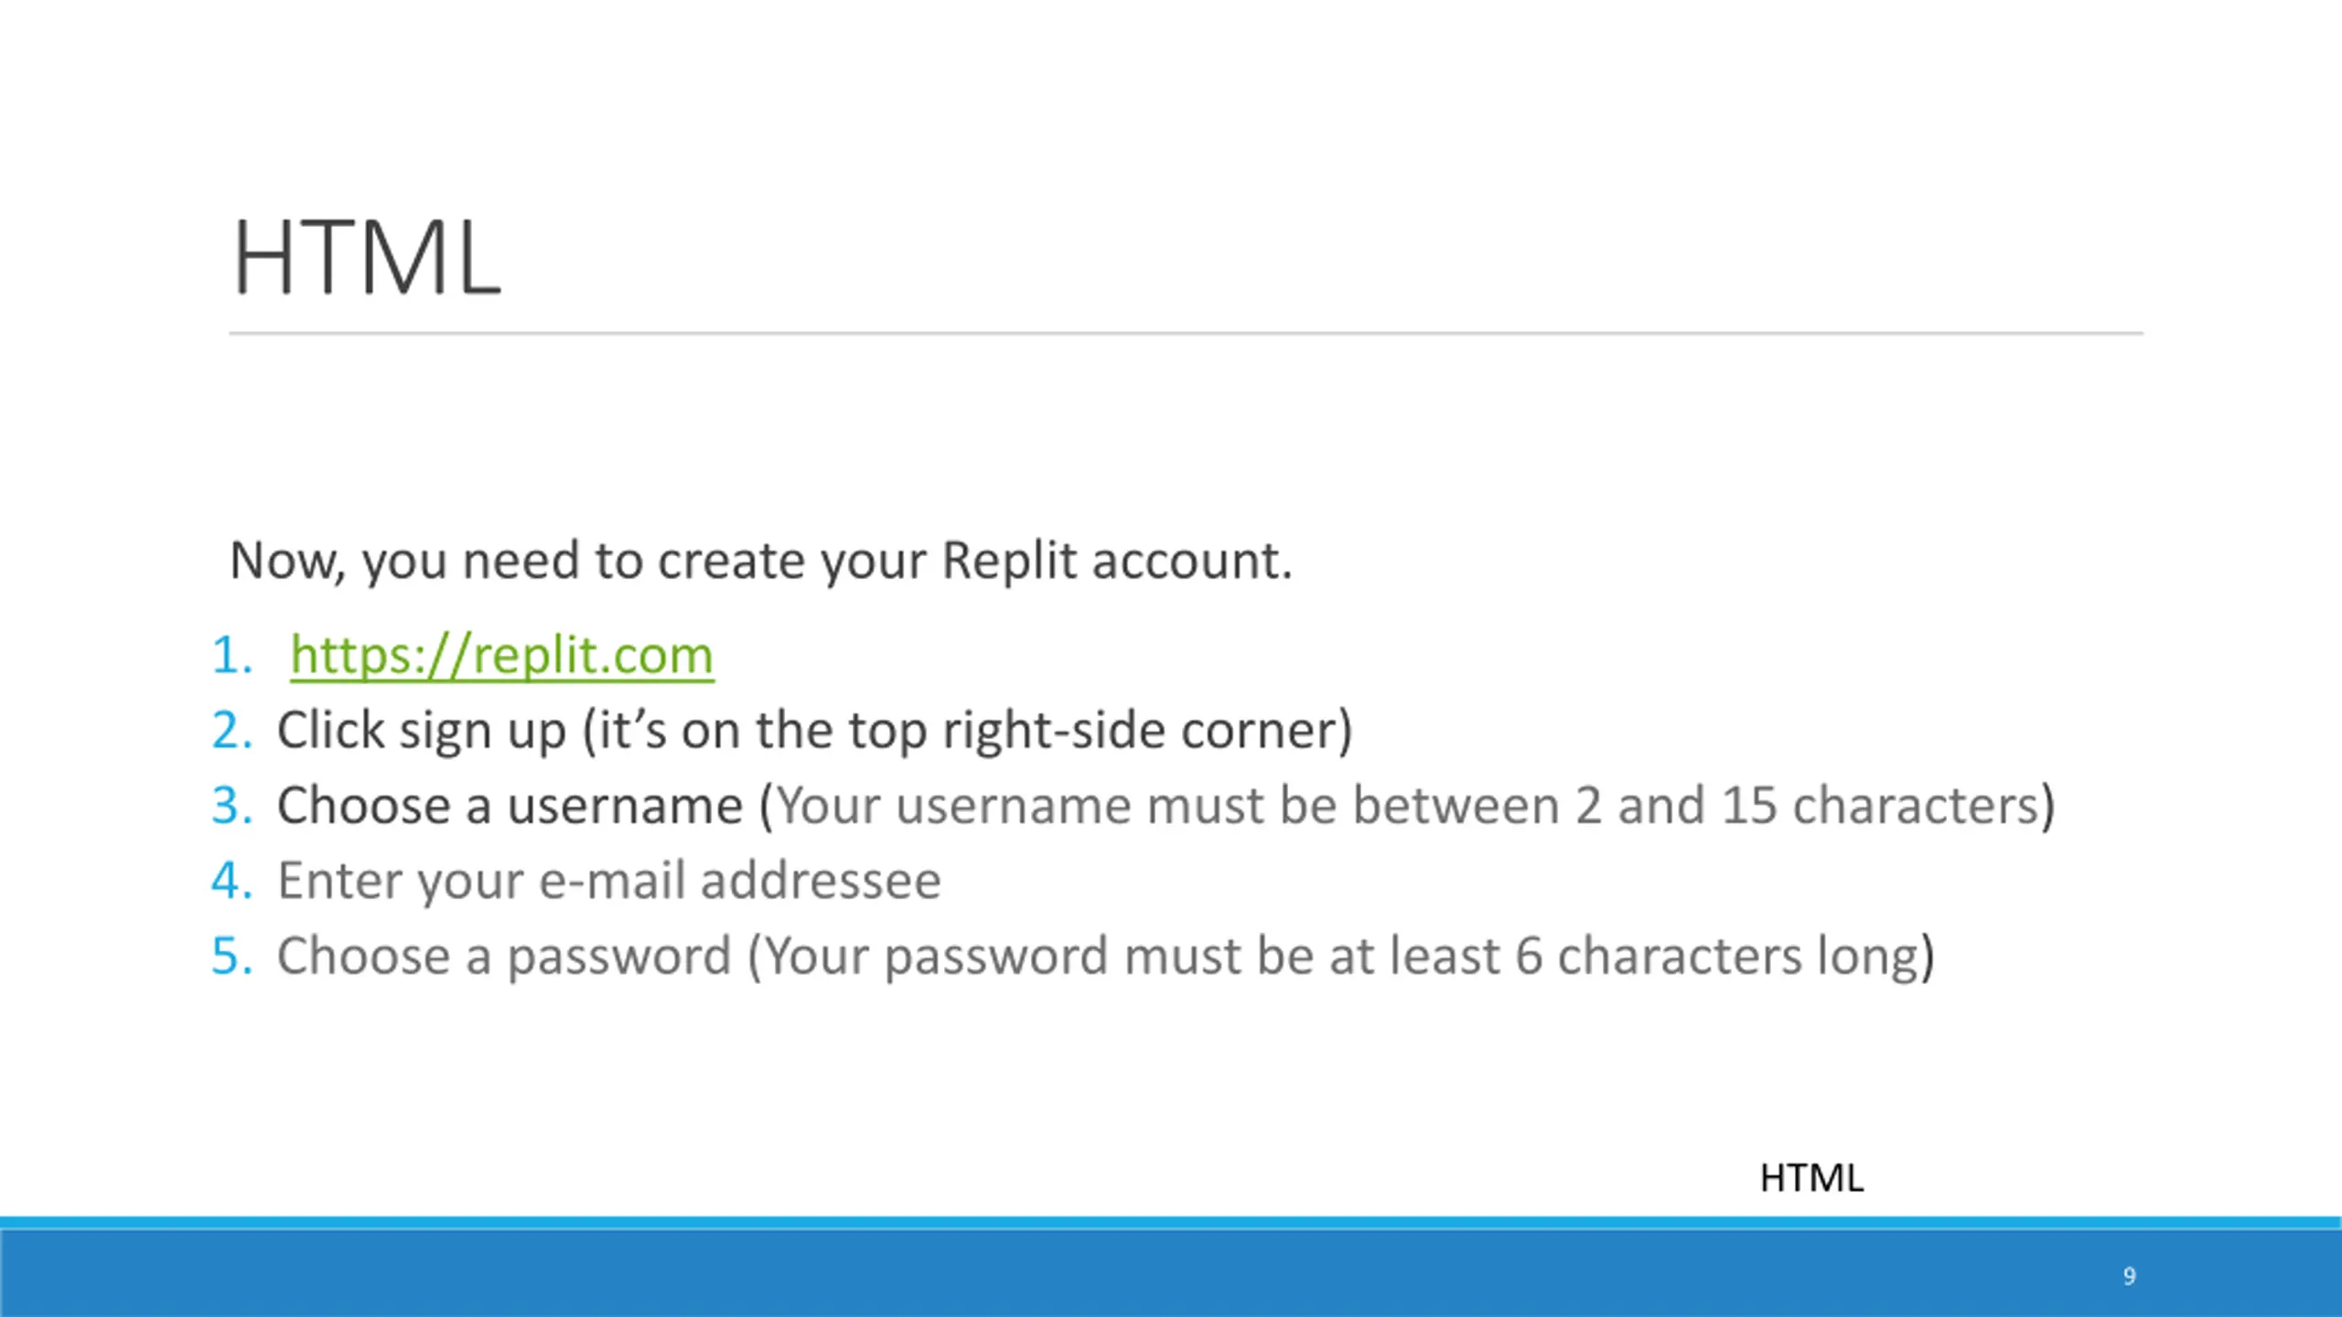Screen dimensions: 2342x1317
Task: Click the horizontal divider under the title
Action: (1186, 334)
